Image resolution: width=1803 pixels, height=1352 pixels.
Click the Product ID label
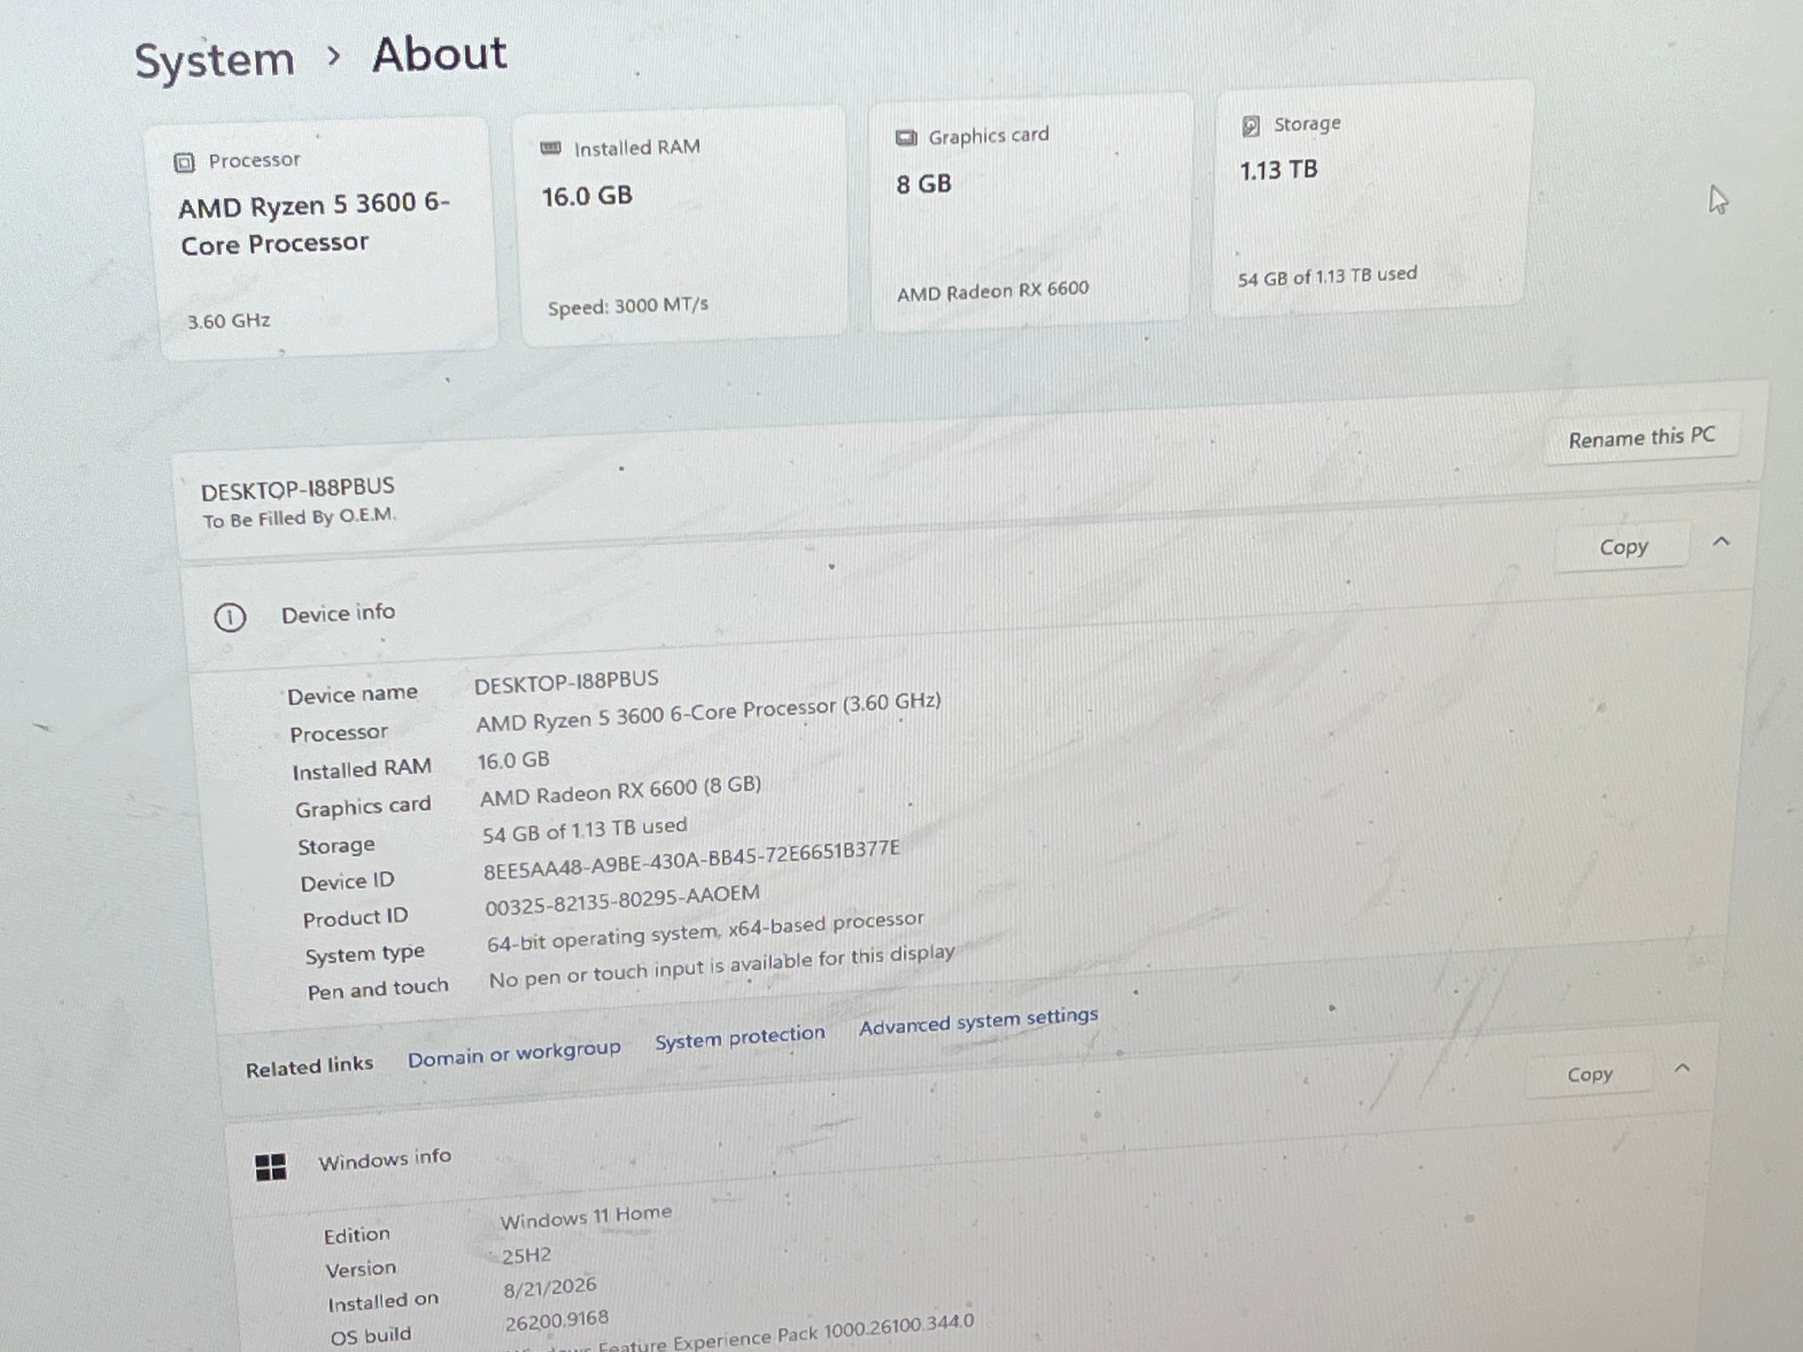355,919
